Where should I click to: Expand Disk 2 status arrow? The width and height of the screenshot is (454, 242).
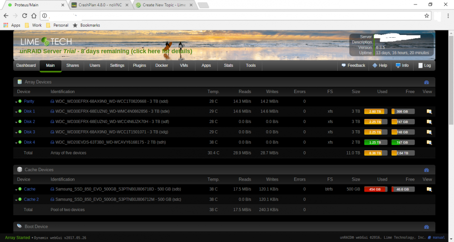pos(16,122)
